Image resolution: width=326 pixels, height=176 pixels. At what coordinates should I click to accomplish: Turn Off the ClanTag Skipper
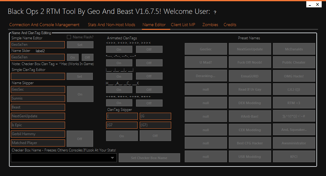tap(155, 136)
